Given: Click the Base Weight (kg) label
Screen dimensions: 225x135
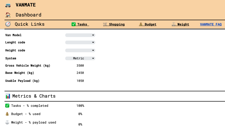Looking at the screenshot, I should coord(20,73).
